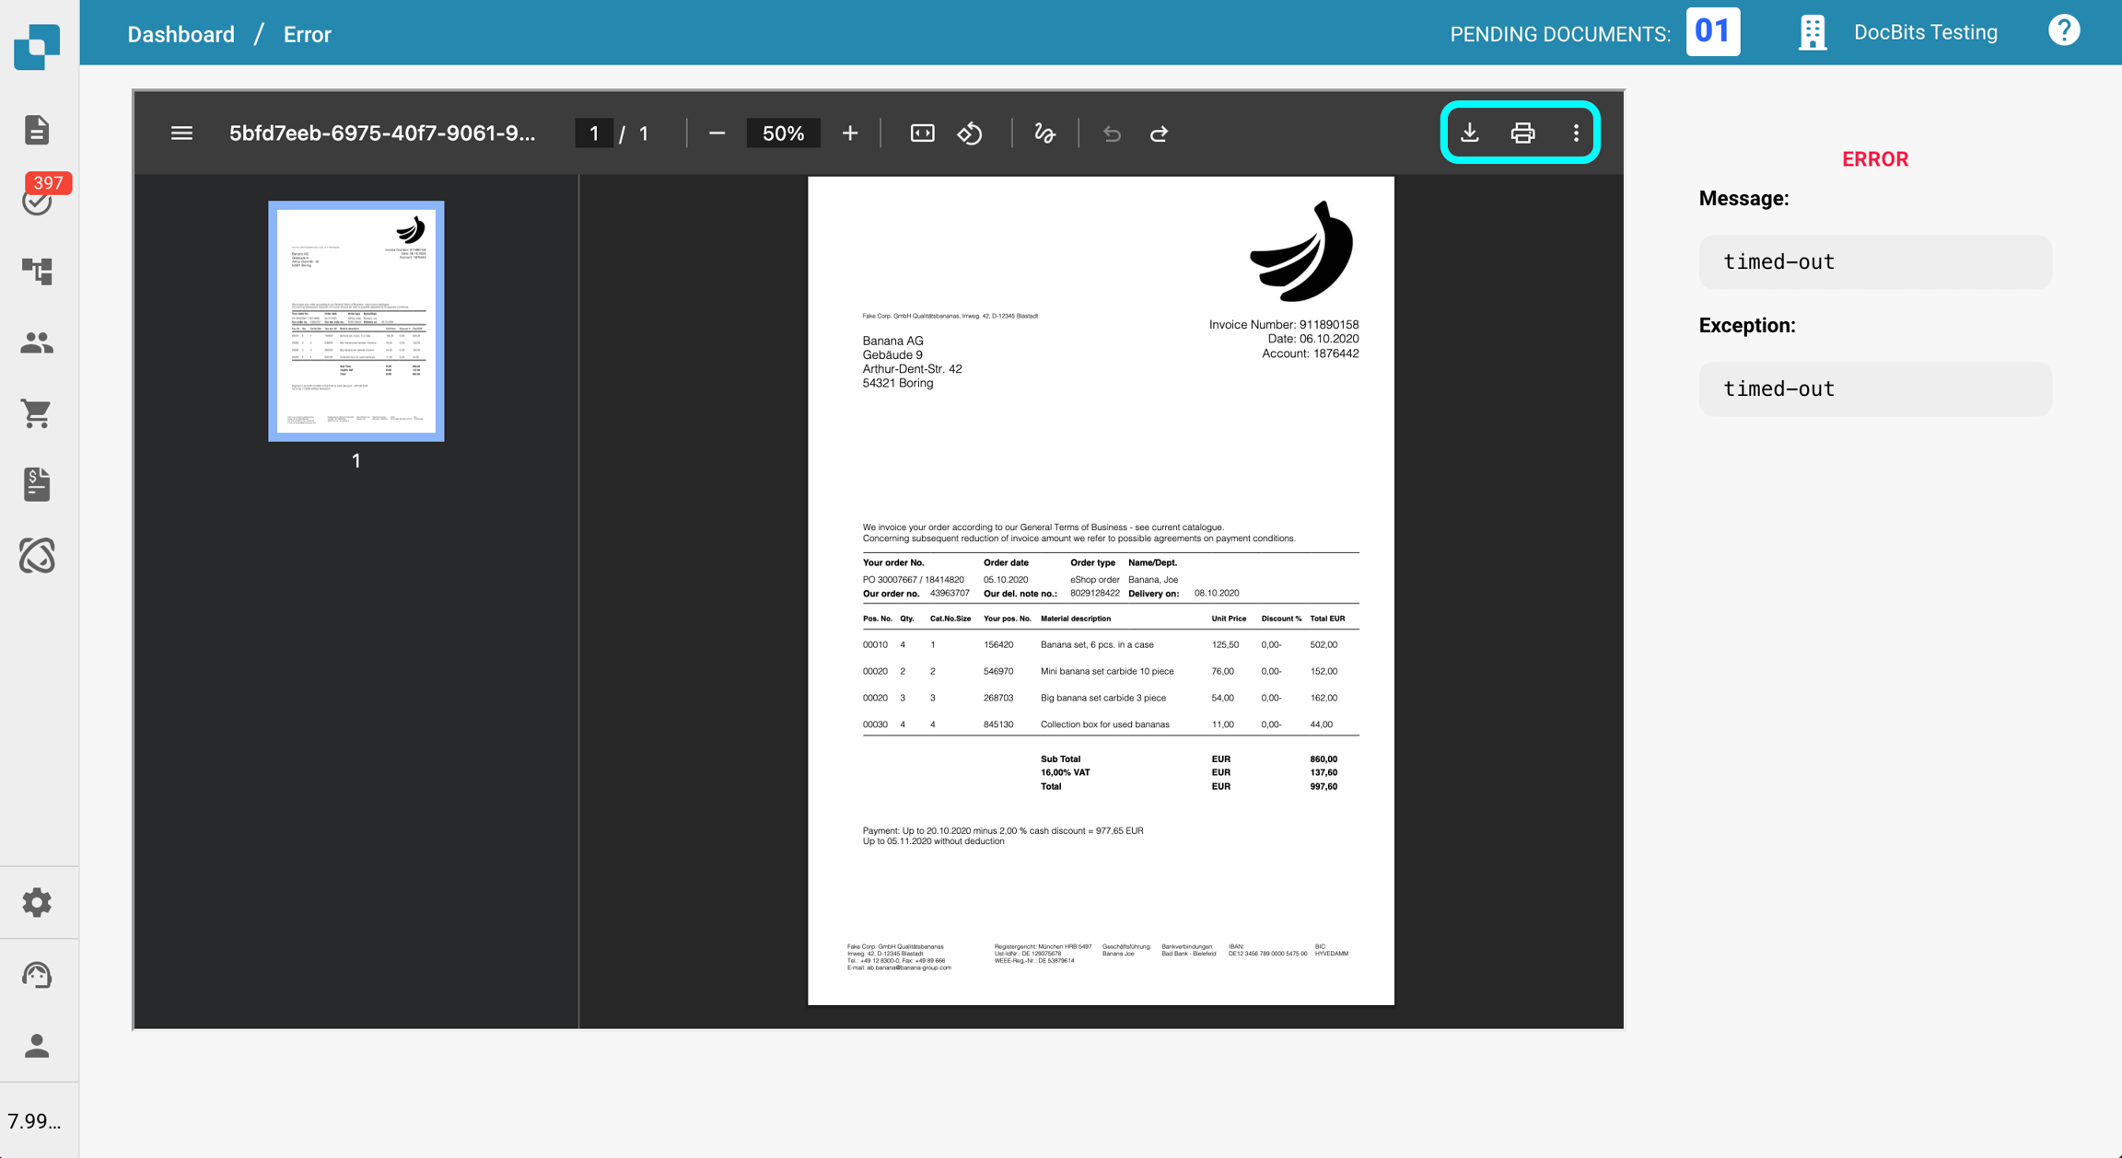Click the undo arrow
This screenshot has height=1158, width=2122.
coord(1112,134)
